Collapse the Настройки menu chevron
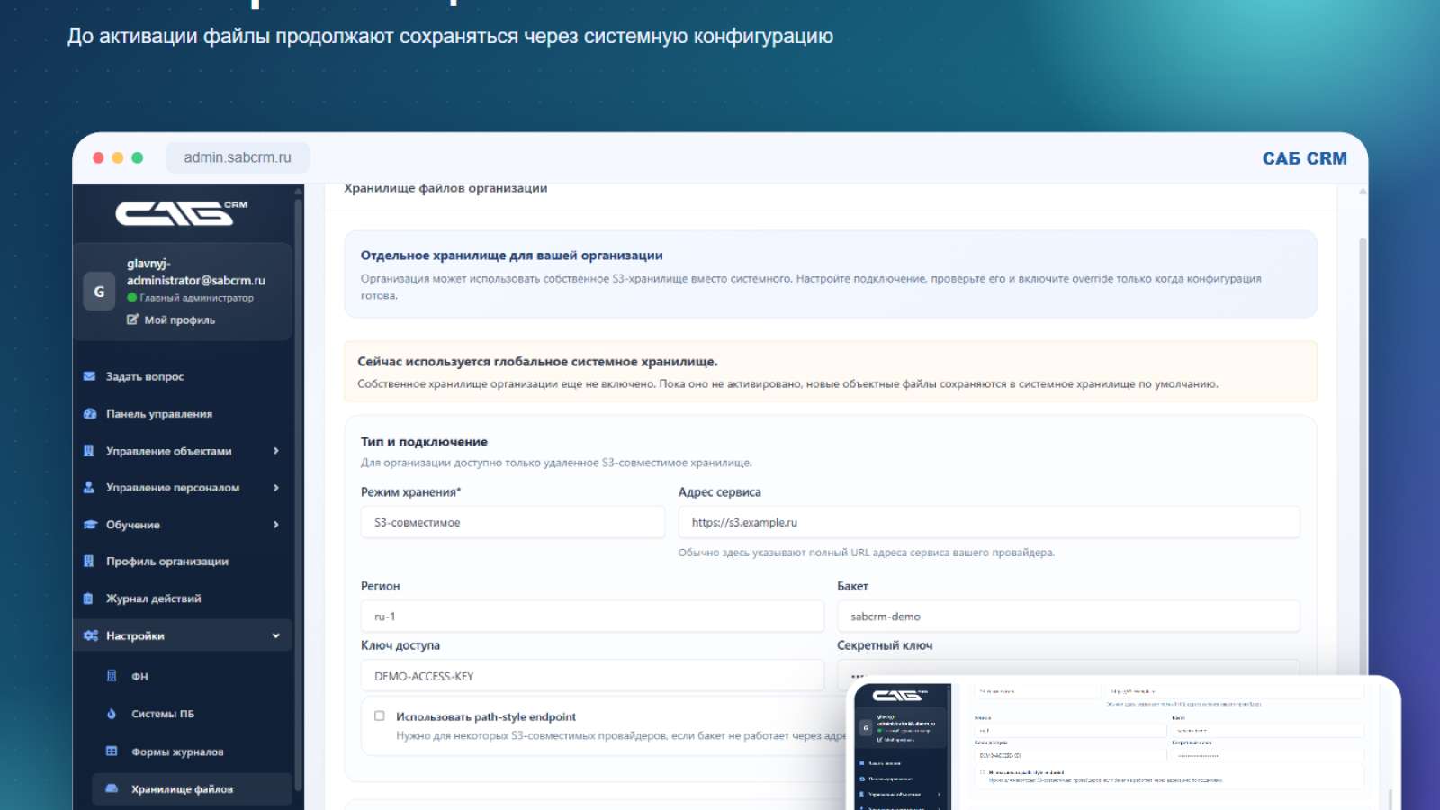This screenshot has height=810, width=1440. pos(276,635)
